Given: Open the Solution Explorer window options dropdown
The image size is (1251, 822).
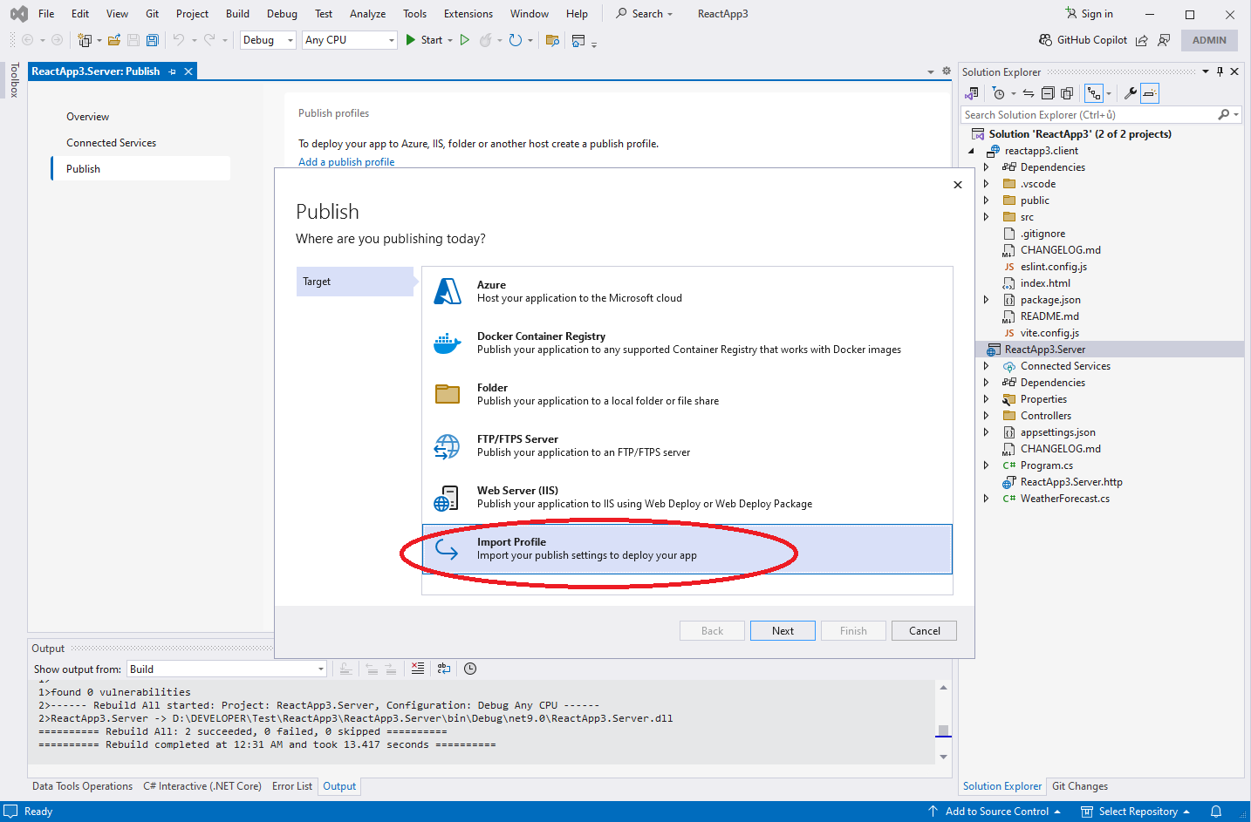Looking at the screenshot, I should [1206, 71].
